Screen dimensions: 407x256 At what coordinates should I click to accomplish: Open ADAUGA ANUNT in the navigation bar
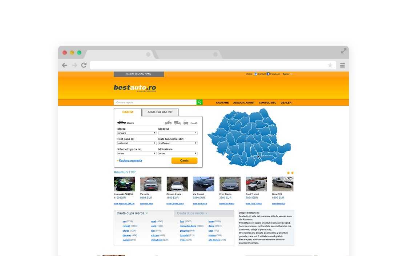pos(244,103)
